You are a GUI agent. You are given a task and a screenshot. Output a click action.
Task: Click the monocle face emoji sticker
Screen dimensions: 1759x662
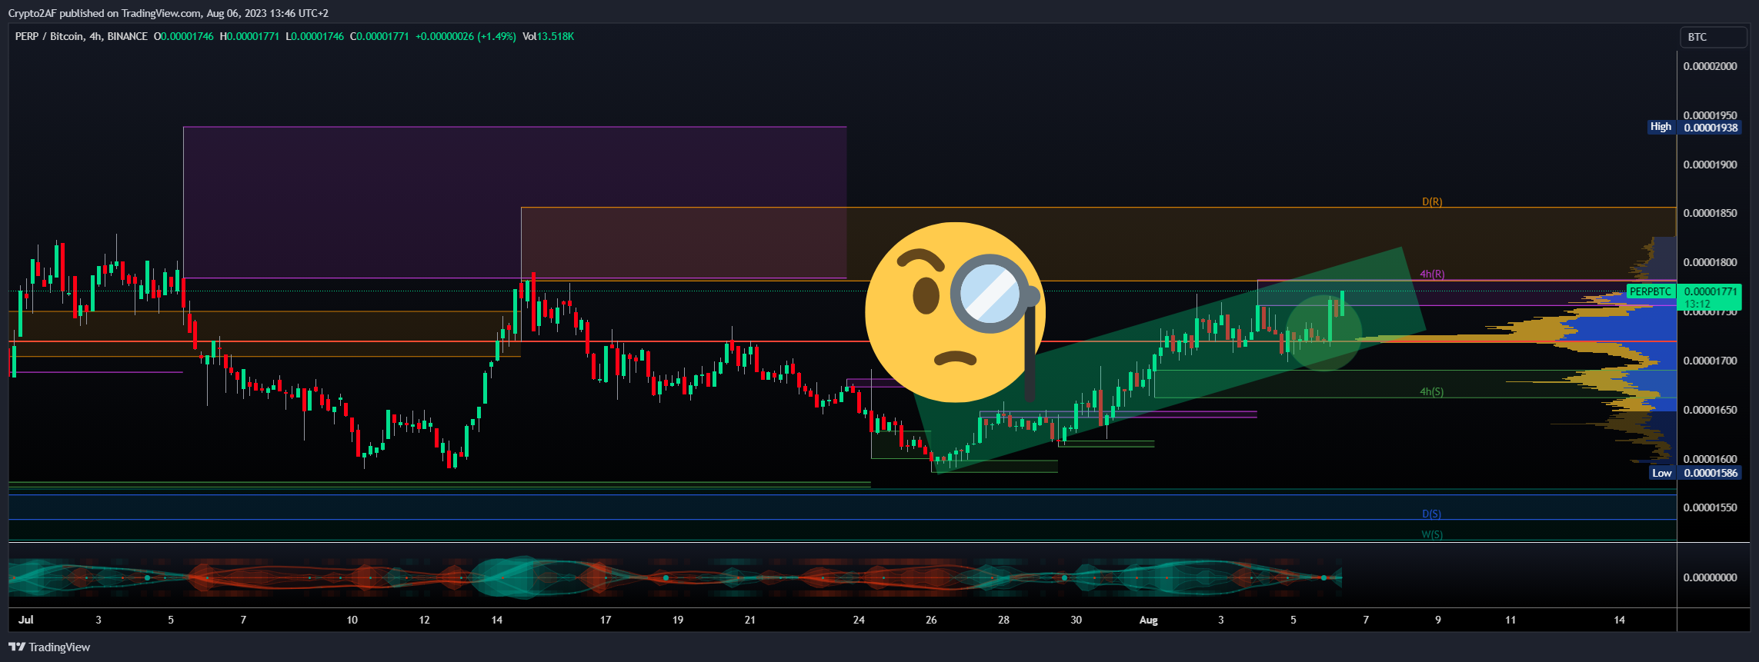coord(955,312)
